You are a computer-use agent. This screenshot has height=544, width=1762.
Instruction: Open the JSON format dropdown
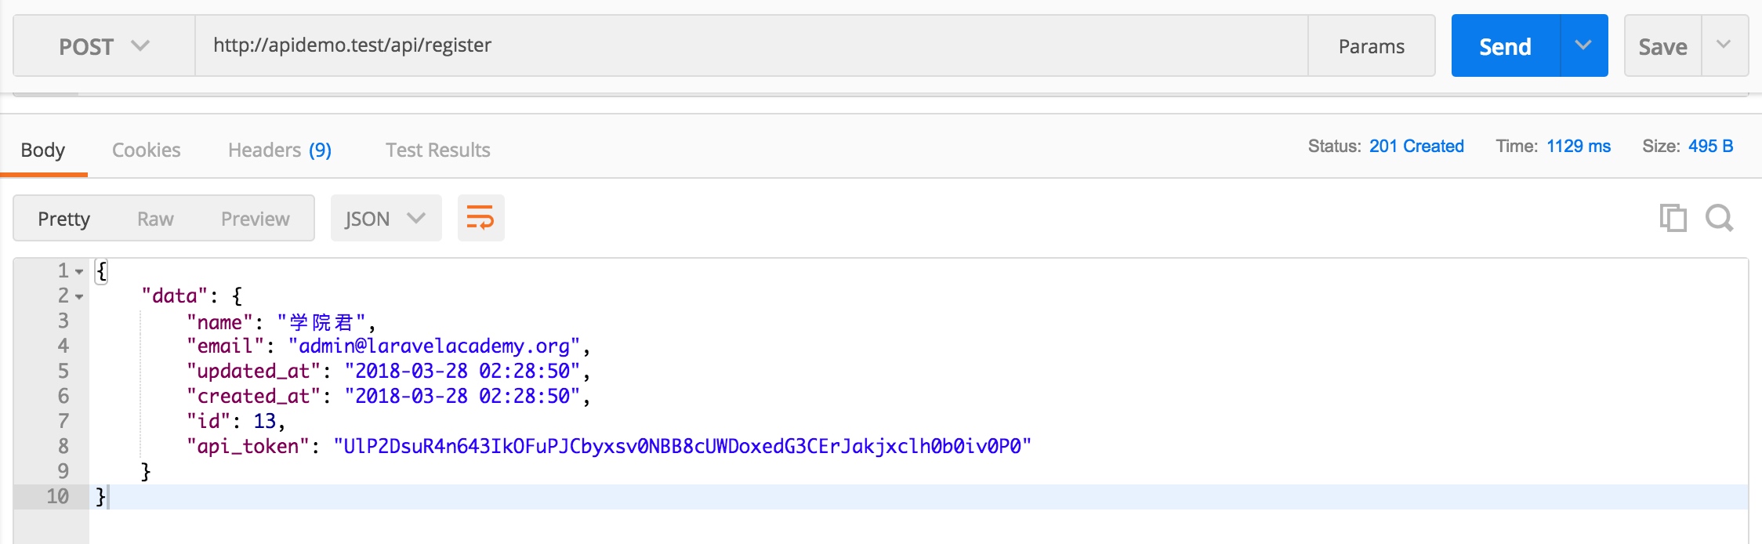386,218
